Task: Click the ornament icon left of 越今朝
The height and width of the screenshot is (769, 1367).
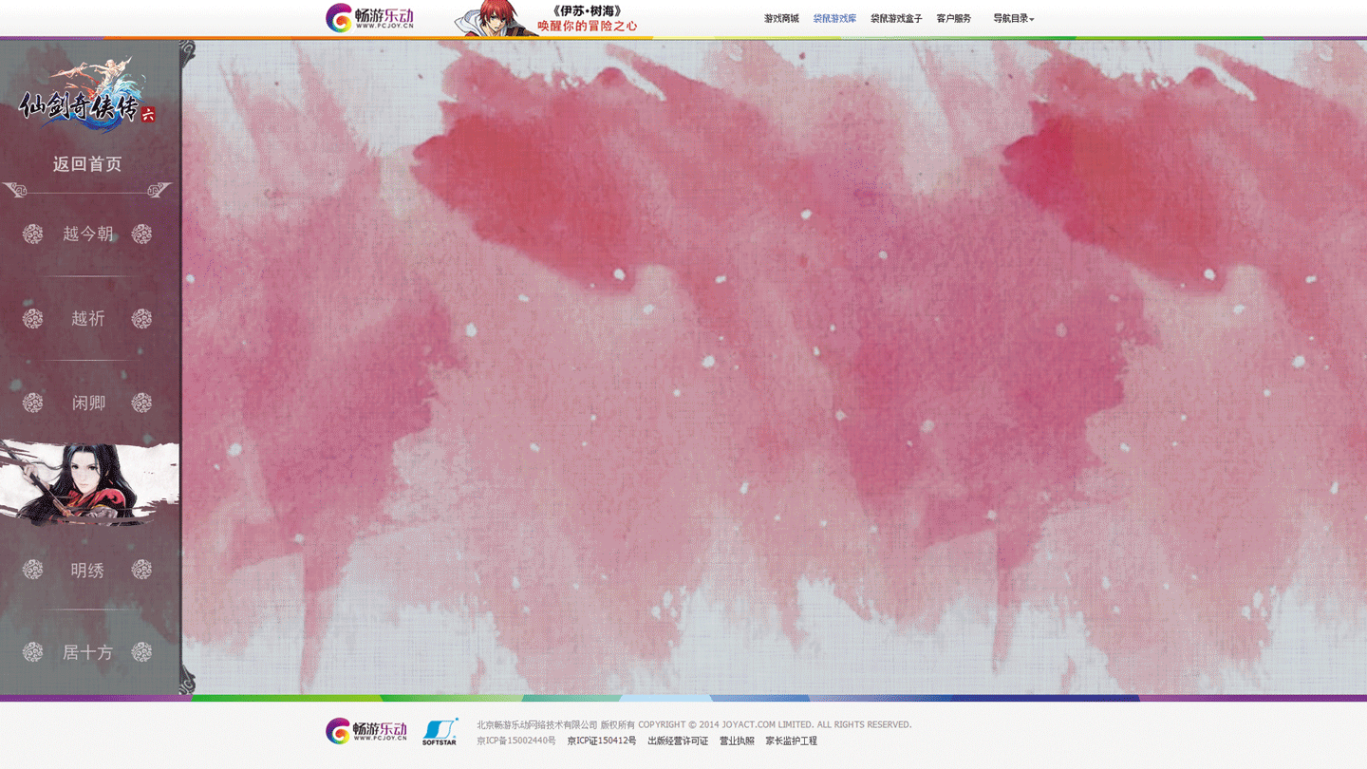Action: [33, 234]
